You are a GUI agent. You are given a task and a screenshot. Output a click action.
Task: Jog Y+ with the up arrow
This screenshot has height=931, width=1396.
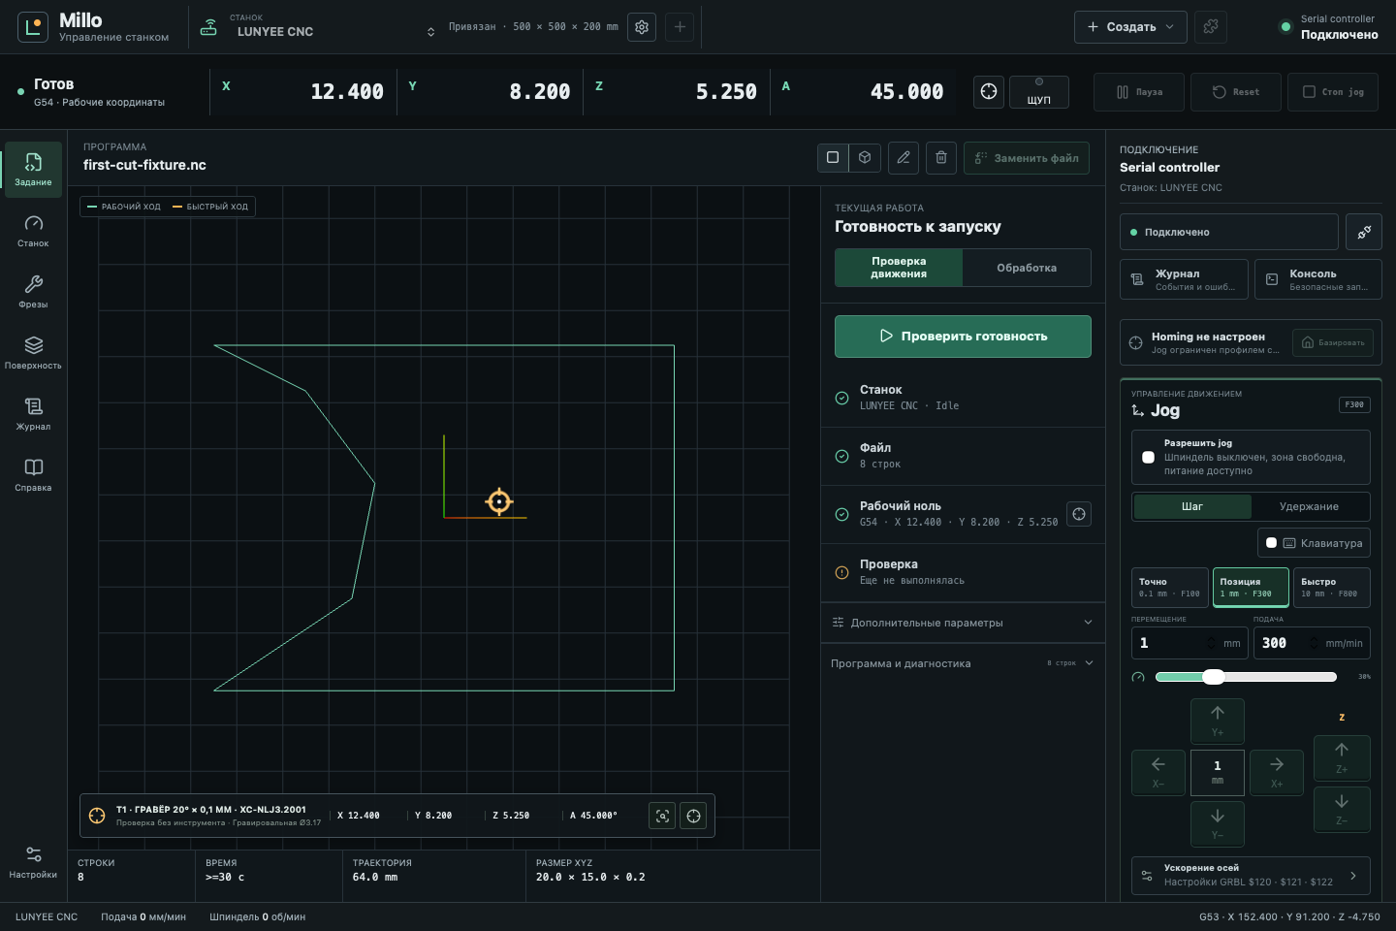(1218, 721)
